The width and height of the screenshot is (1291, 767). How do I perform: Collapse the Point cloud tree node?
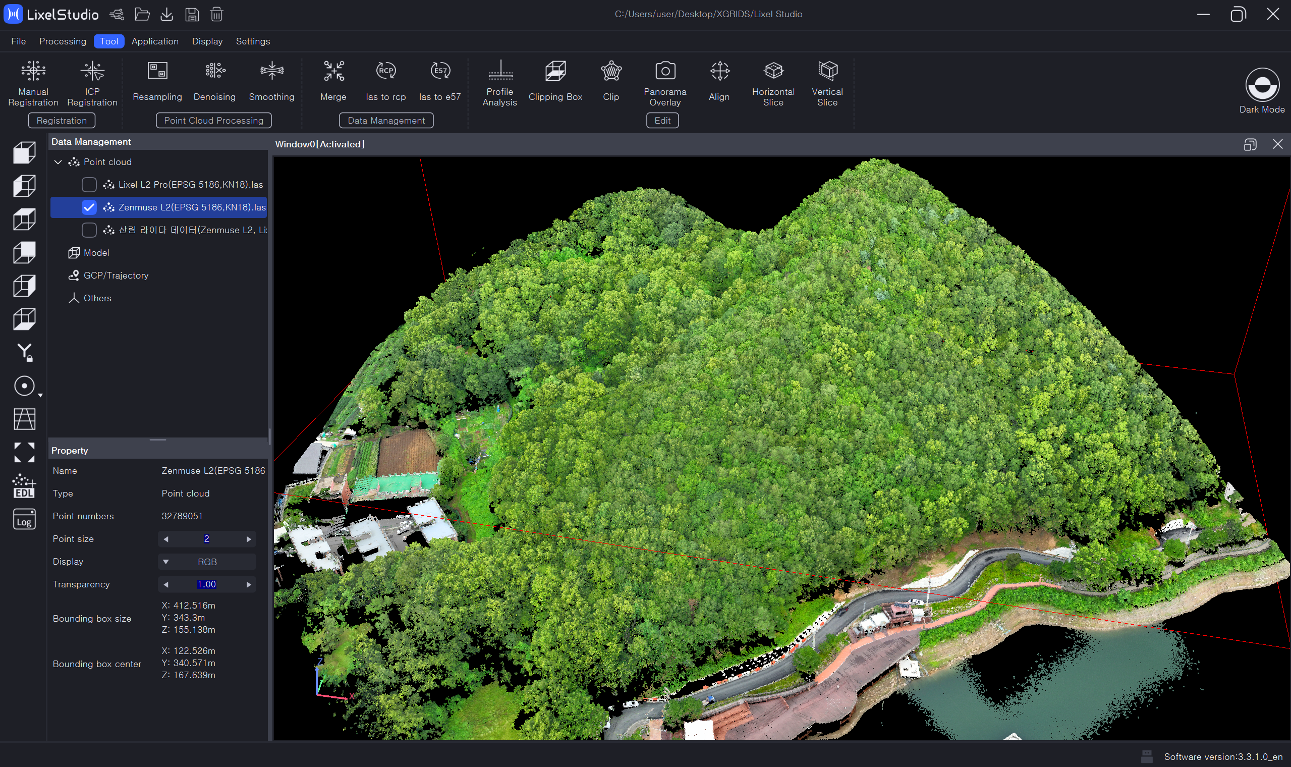58,162
